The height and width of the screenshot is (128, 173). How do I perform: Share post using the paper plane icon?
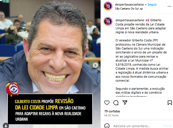[125, 103]
